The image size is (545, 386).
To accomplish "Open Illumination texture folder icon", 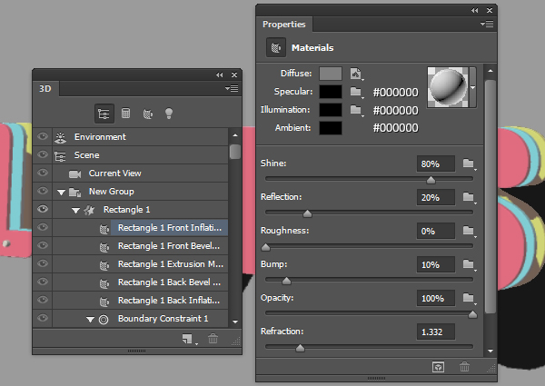I will [x=356, y=110].
